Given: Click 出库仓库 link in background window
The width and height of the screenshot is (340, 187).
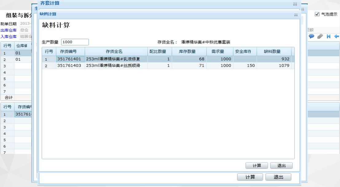Looking at the screenshot, I should (x=9, y=30).
